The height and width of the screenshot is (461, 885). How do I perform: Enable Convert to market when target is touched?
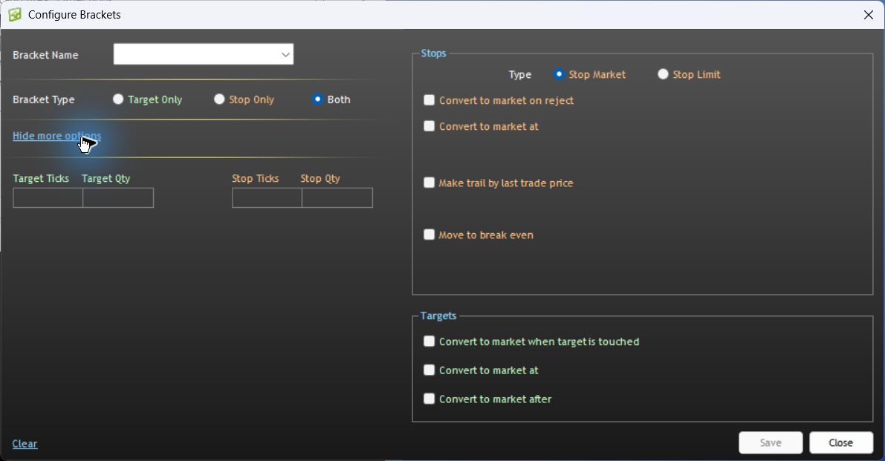(x=429, y=341)
